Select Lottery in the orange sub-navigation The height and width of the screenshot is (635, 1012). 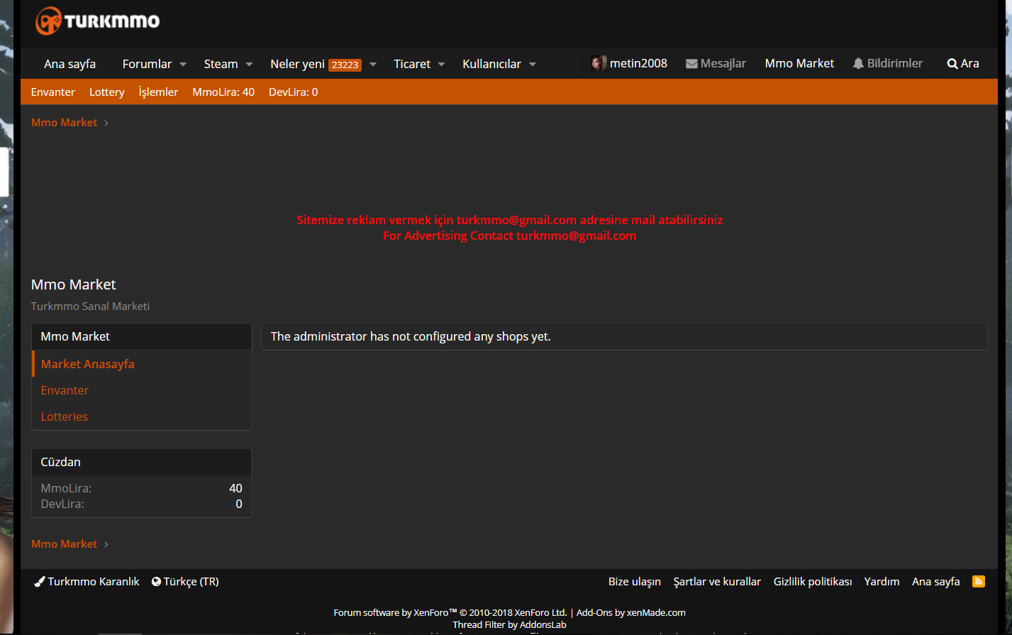coord(106,92)
